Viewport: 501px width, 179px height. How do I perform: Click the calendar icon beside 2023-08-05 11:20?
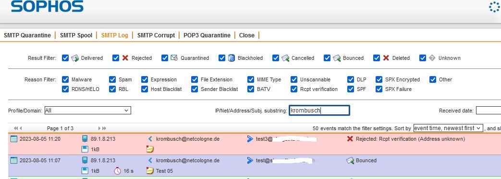[14, 139]
